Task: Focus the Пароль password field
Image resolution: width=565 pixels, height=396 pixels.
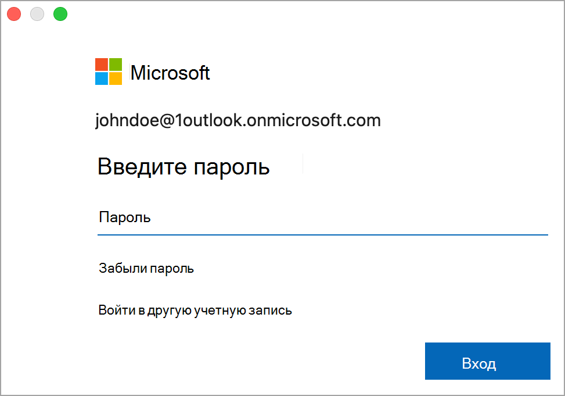Action: (322, 217)
